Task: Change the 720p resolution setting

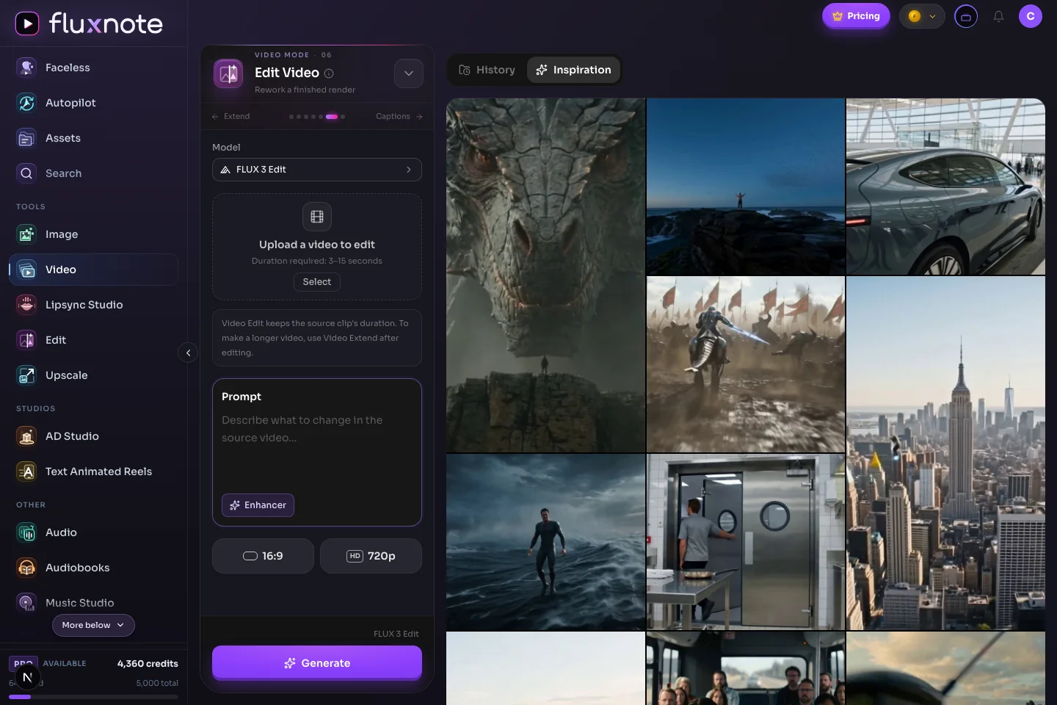Action: click(x=371, y=556)
